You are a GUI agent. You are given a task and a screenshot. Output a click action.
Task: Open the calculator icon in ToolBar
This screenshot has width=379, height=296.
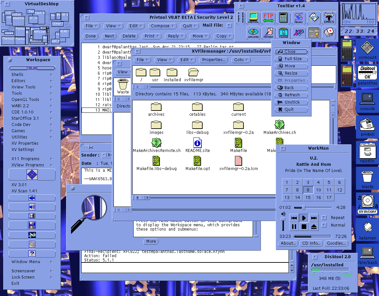pyautogui.click(x=283, y=18)
